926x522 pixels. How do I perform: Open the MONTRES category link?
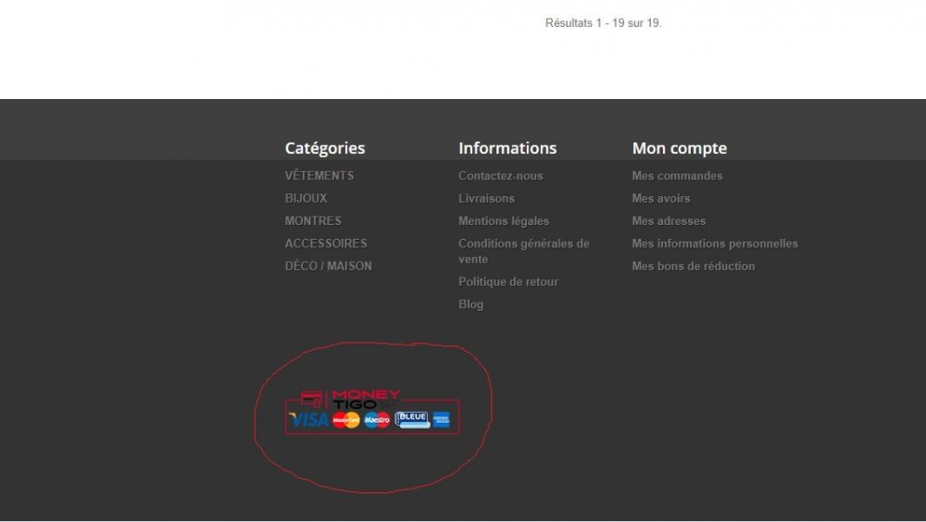click(x=313, y=221)
